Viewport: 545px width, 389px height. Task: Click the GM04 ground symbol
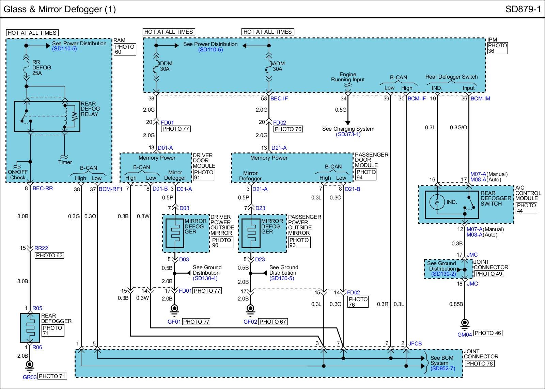point(464,323)
